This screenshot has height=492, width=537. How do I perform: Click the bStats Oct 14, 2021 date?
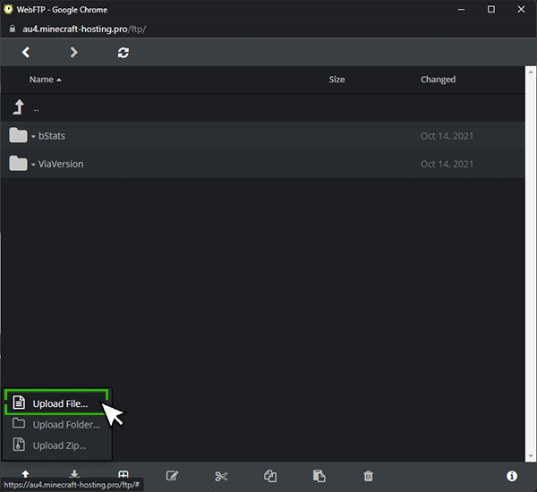click(447, 136)
